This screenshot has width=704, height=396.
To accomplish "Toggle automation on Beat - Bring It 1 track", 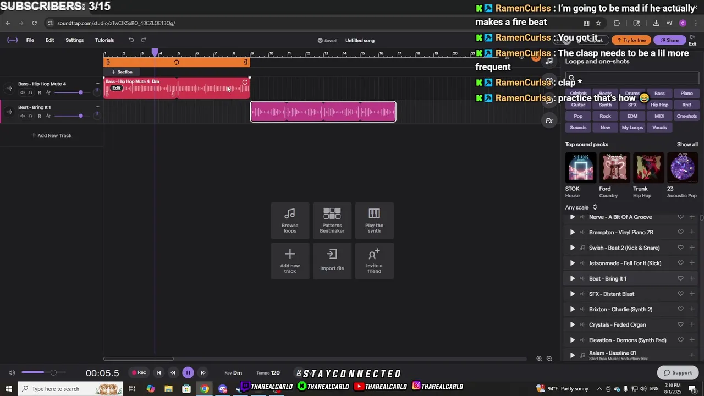I will point(48,116).
